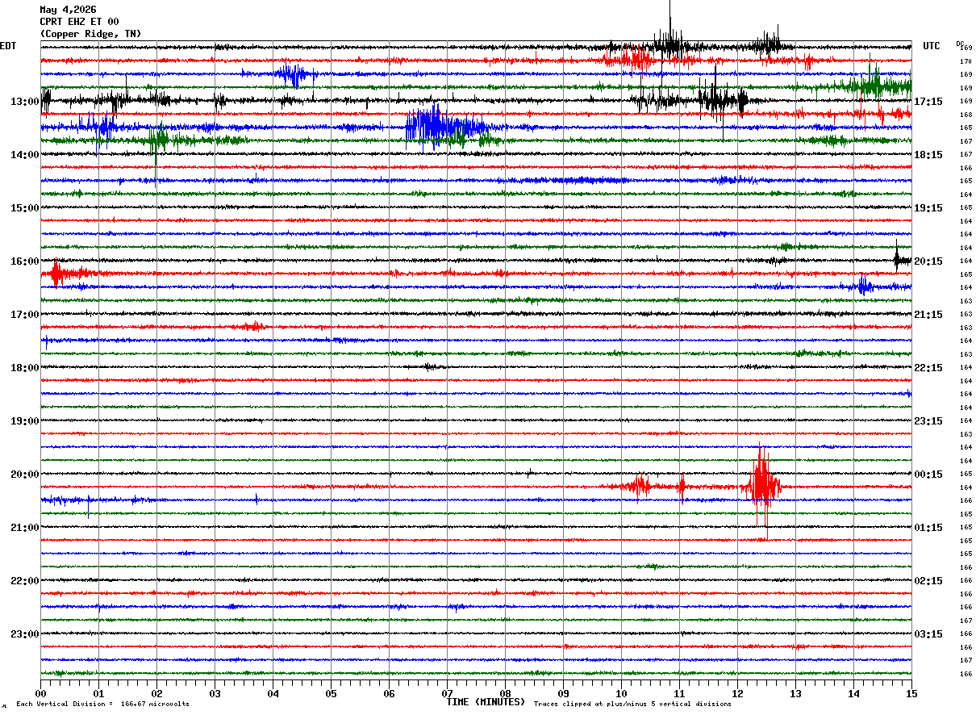Click the 'Each Vertical Division' scale note

point(102,705)
